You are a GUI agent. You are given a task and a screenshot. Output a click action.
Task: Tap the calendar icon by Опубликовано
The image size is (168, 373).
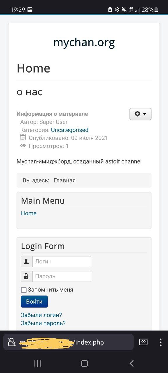click(x=23, y=138)
